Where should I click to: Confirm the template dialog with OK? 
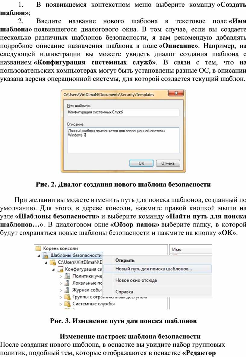141,163
